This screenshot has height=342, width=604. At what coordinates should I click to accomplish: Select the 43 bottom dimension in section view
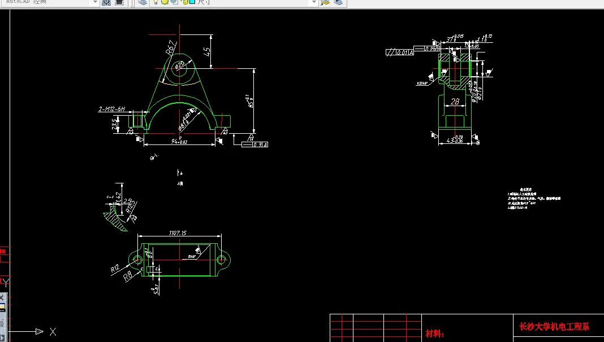point(455,139)
